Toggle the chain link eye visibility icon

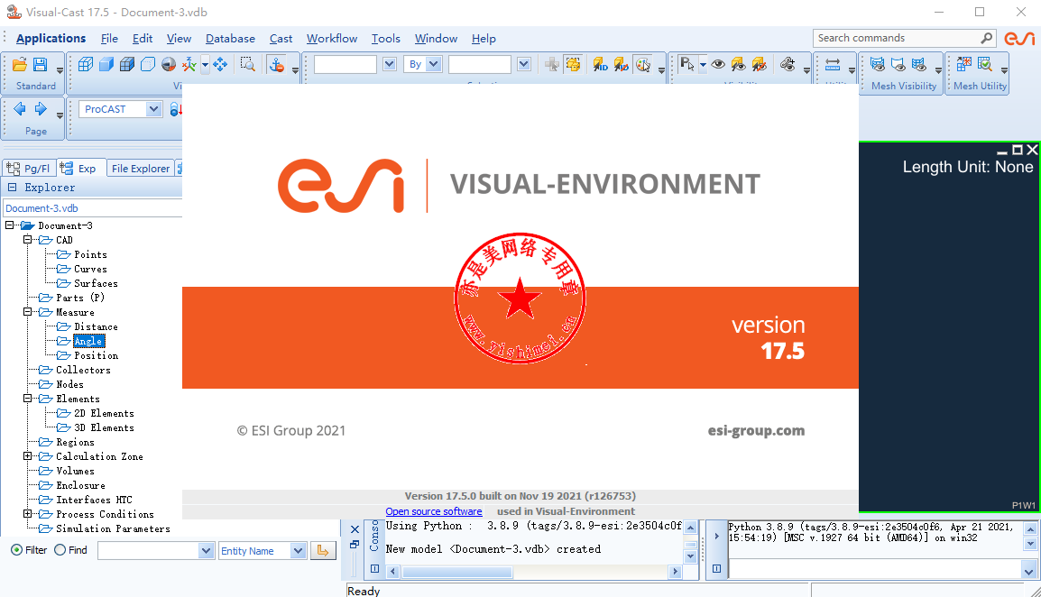click(788, 64)
